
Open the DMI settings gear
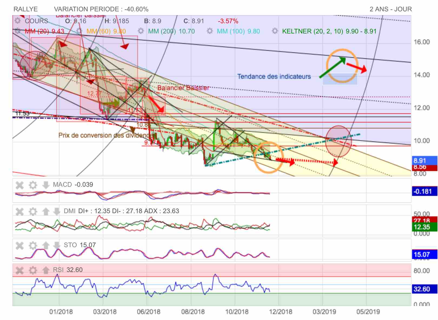point(33,212)
